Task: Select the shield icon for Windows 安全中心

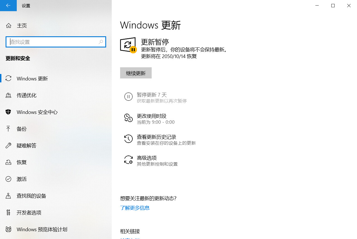Action: (x=8, y=112)
